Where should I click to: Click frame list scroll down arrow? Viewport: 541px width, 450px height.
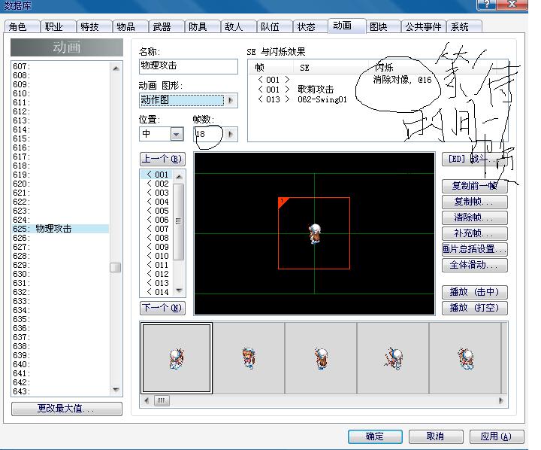pyautogui.click(x=179, y=290)
